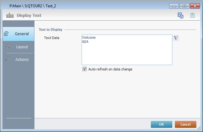Open the Actions tab
This screenshot has height=132, width=203.
click(x=22, y=60)
